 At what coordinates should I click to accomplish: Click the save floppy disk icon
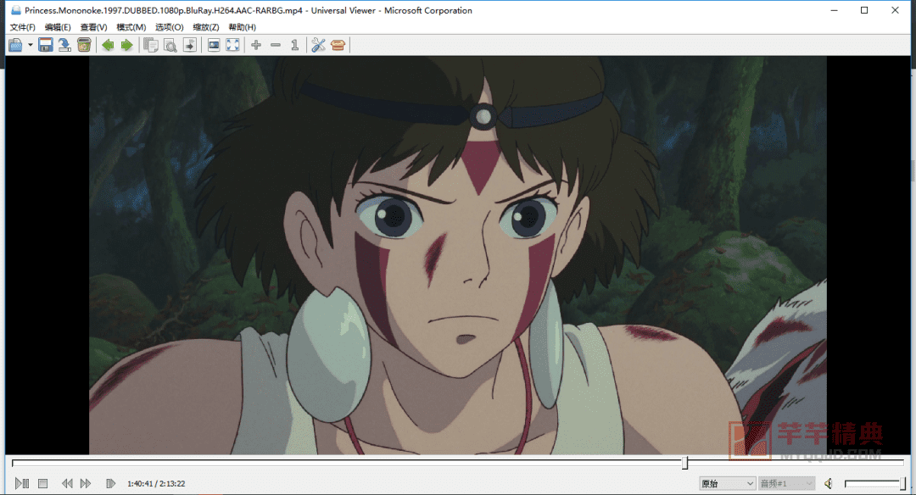click(x=46, y=45)
